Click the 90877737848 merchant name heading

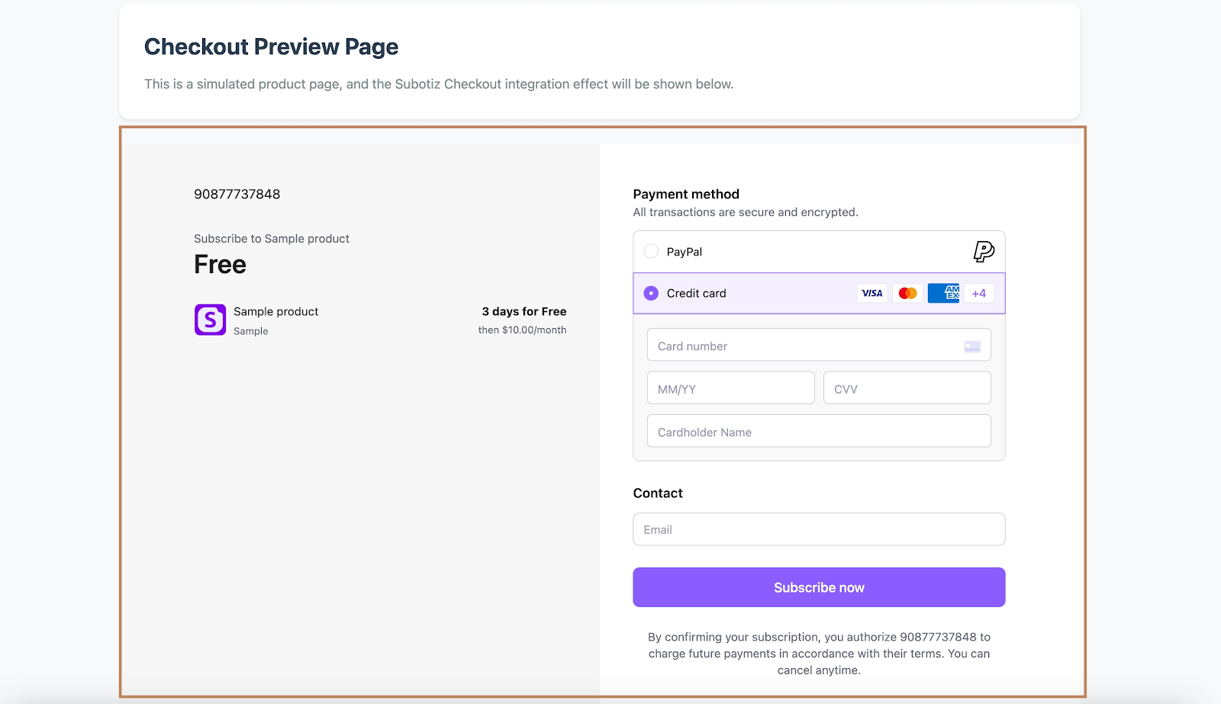(237, 194)
